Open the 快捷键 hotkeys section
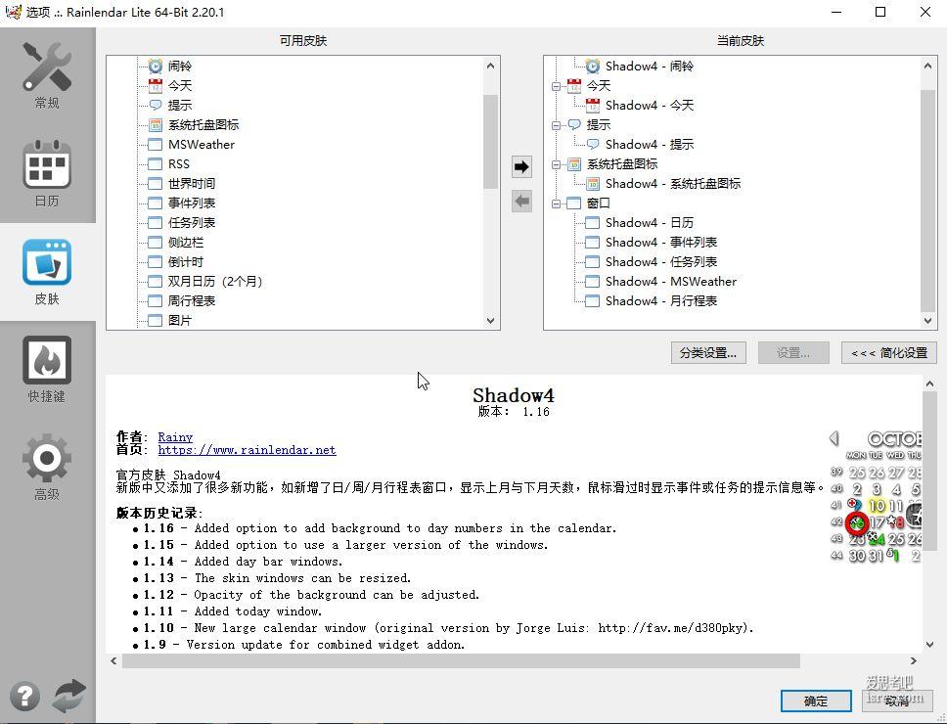This screenshot has width=947, height=724. click(47, 370)
